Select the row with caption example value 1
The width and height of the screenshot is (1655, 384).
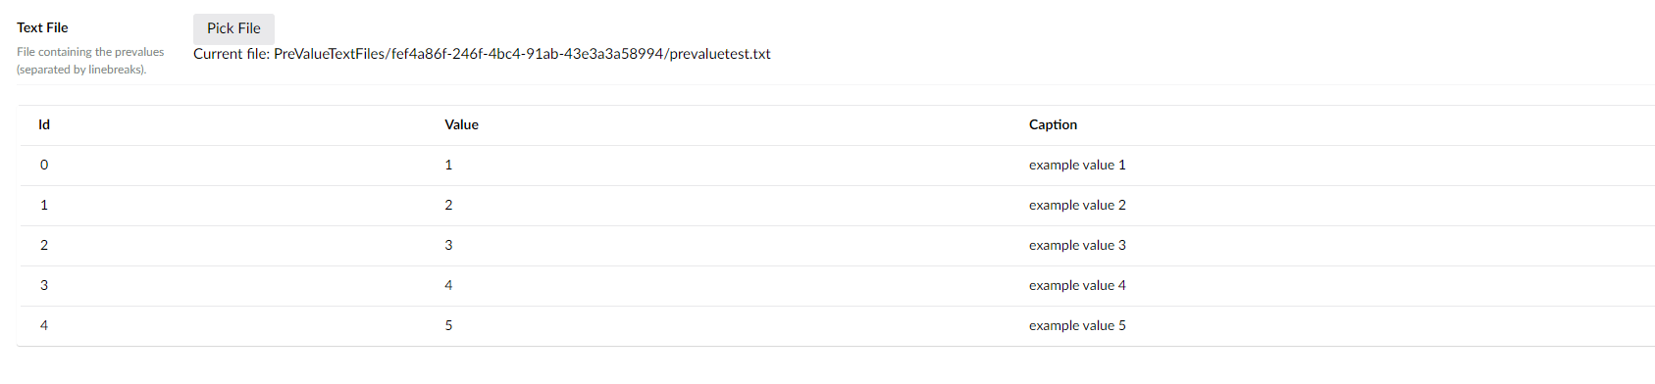[837, 166]
